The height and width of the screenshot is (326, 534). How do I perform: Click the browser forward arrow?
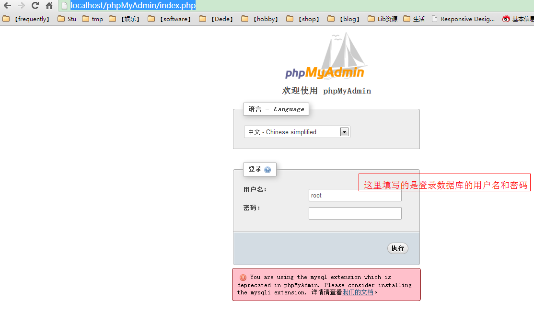pyautogui.click(x=21, y=5)
